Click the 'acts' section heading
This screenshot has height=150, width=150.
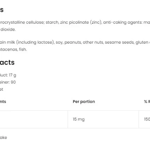point(7,62)
